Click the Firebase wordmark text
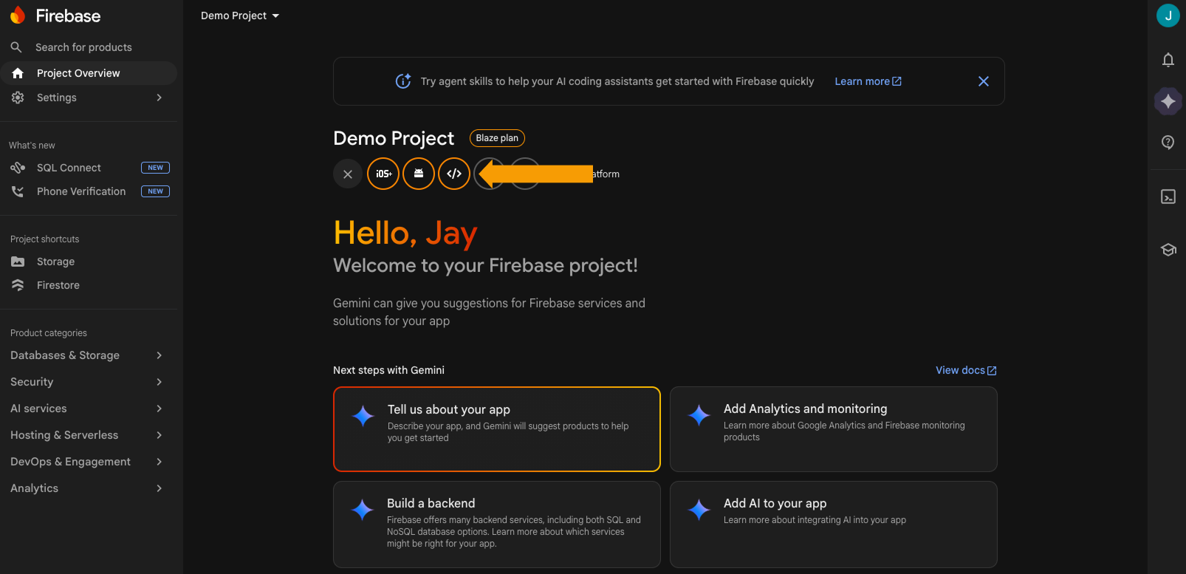The width and height of the screenshot is (1186, 574). 68,16
